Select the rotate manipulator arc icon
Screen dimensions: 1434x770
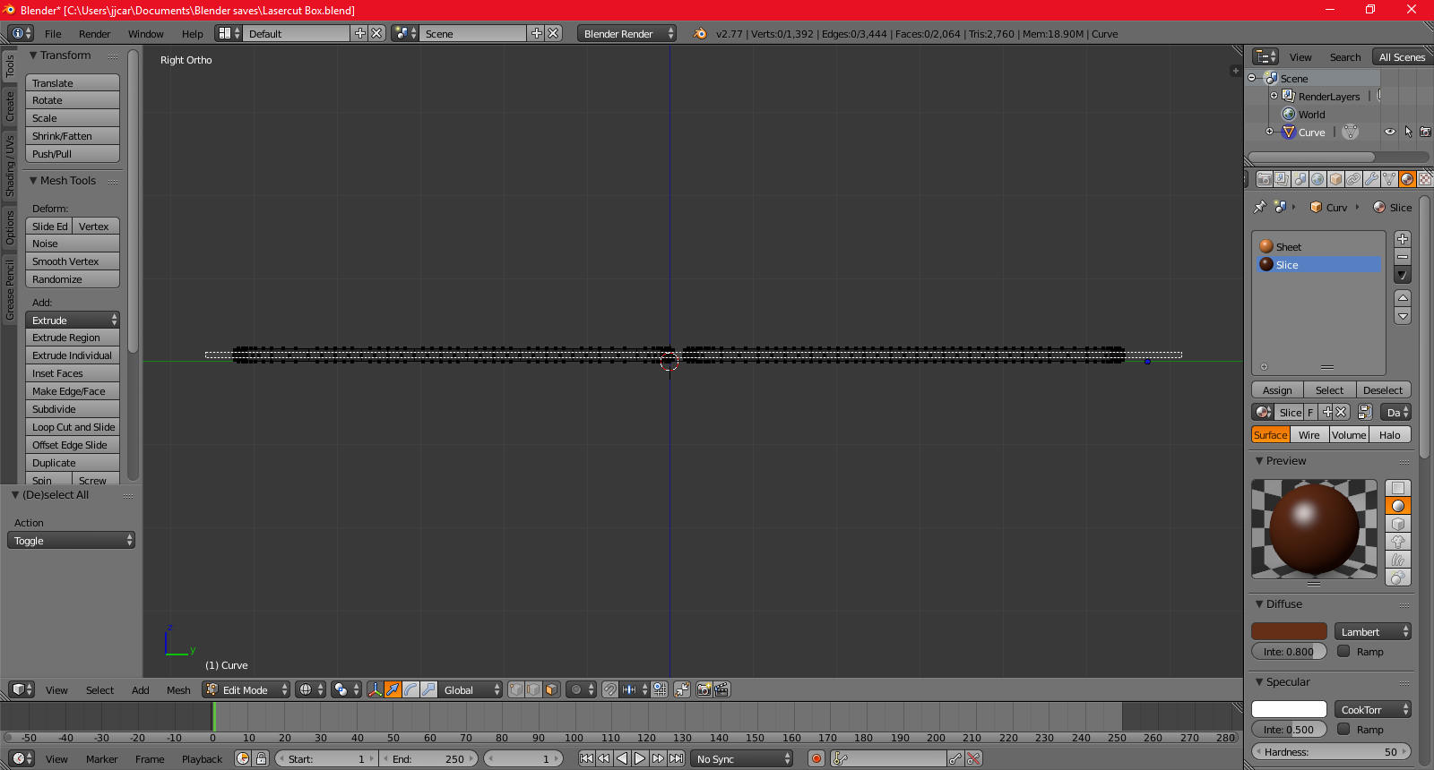(x=410, y=689)
